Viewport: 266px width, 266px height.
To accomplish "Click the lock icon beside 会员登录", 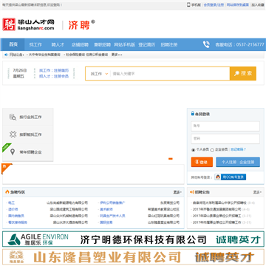I will pos(193,114).
